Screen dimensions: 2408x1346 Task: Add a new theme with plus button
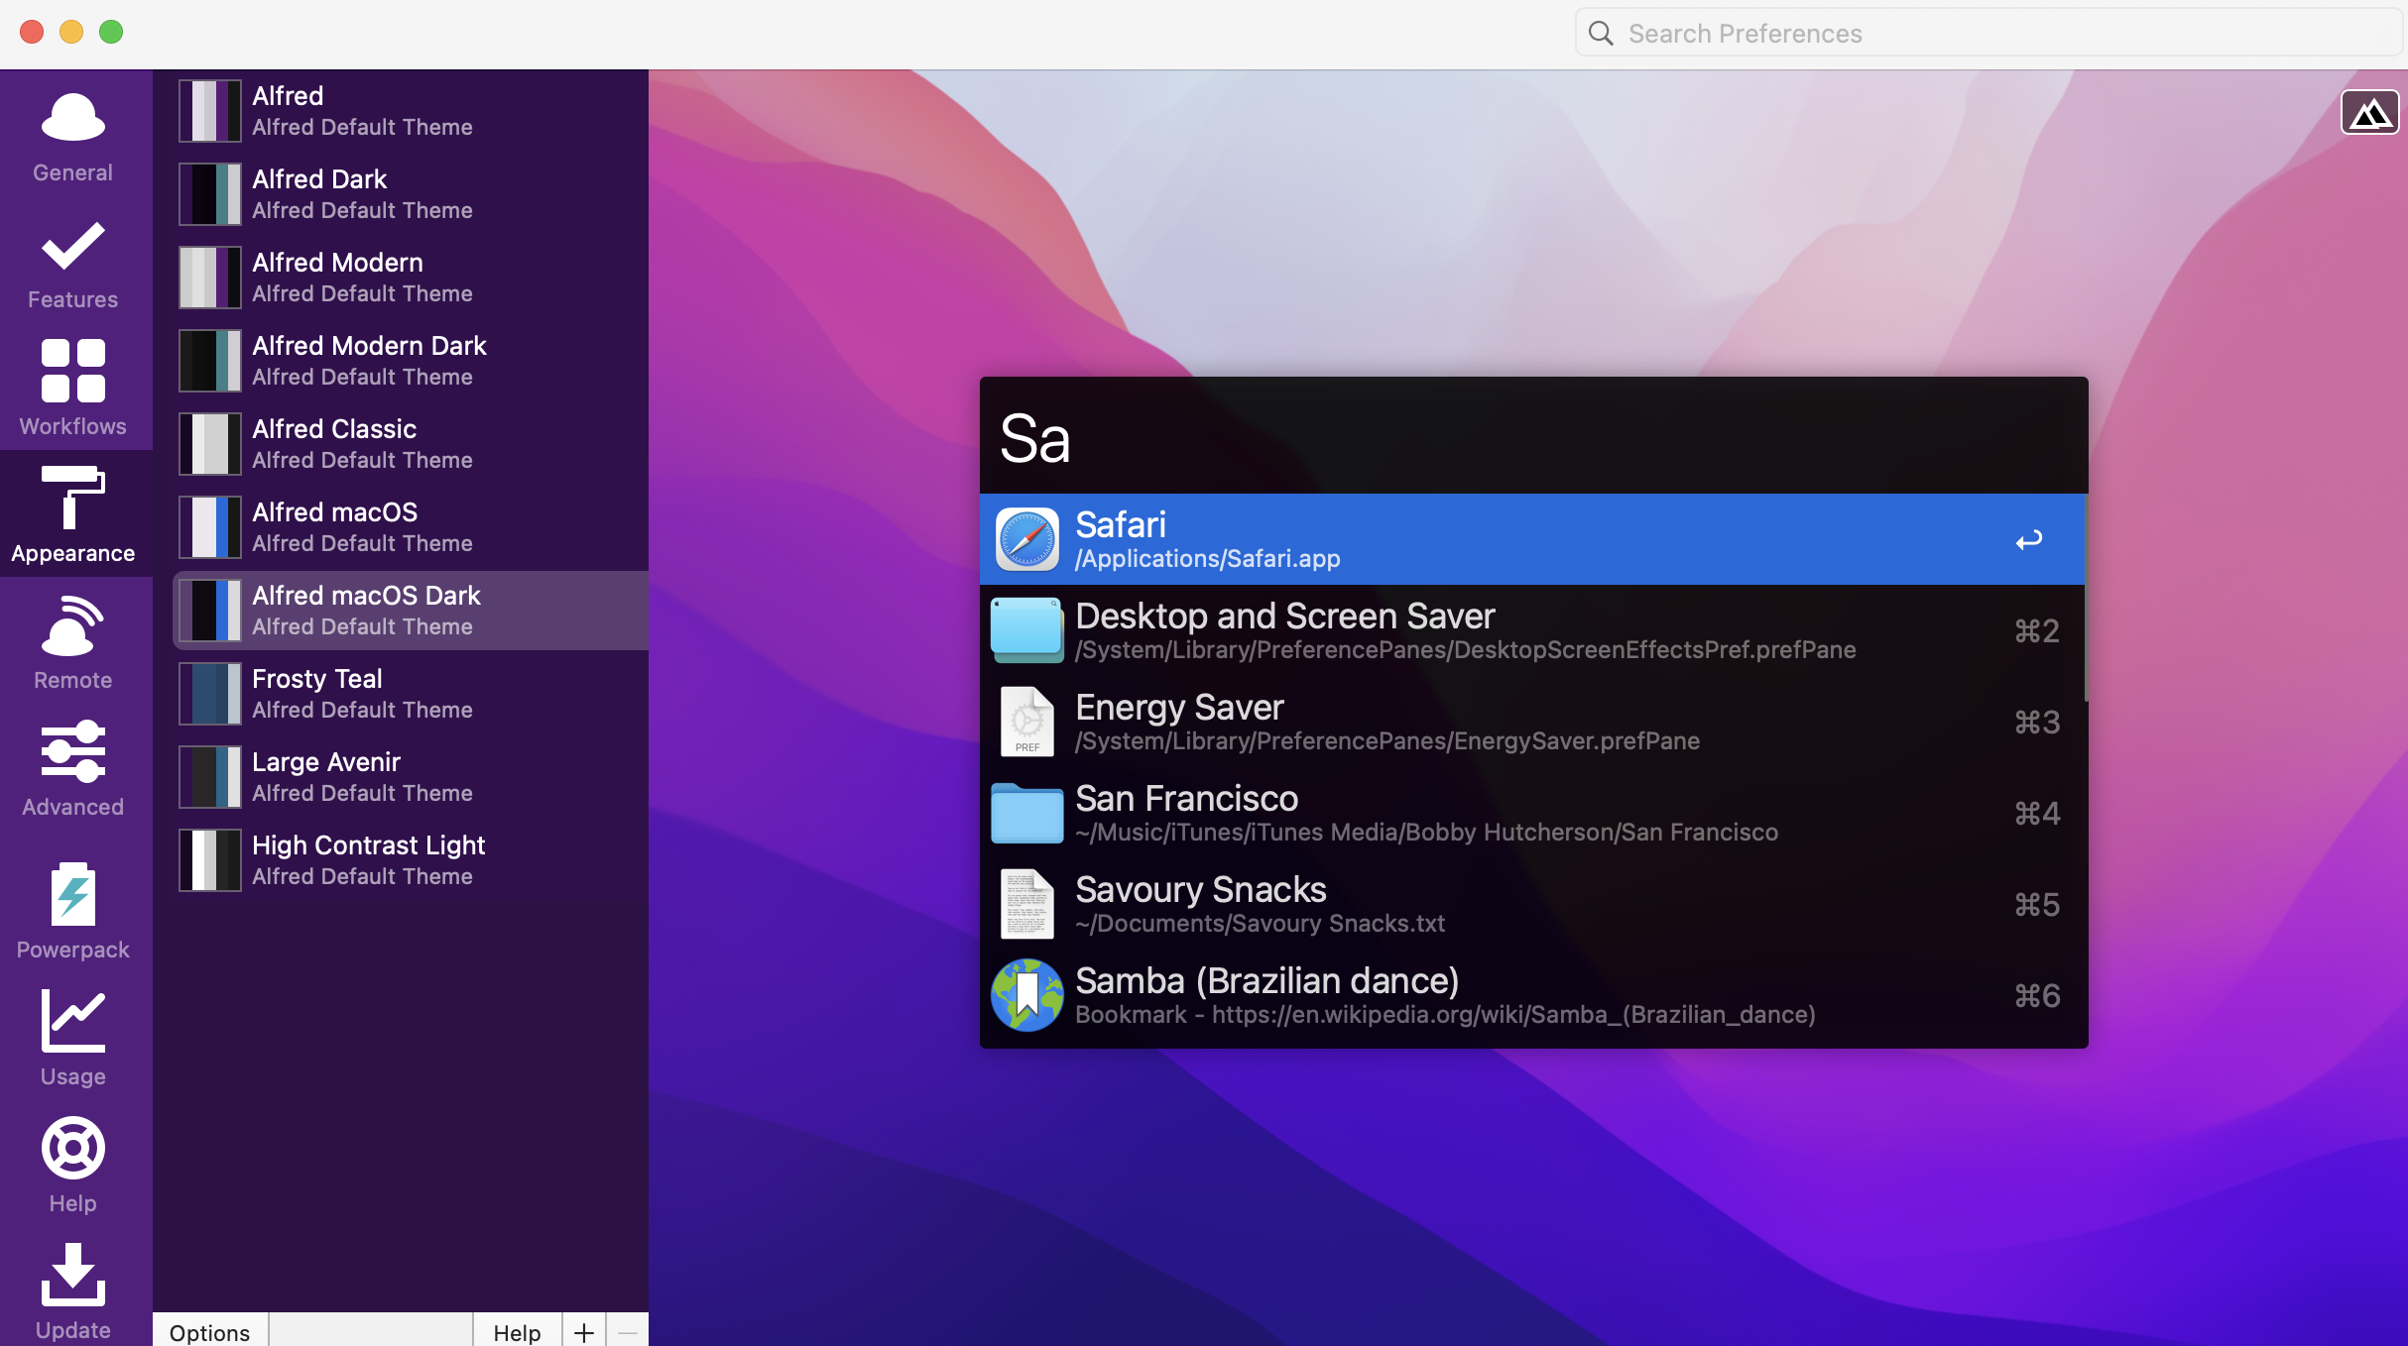(x=584, y=1331)
